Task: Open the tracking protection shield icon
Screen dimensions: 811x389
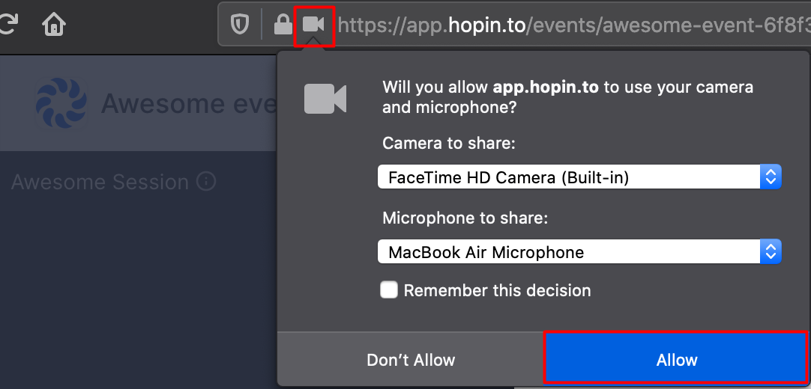Action: click(x=239, y=24)
